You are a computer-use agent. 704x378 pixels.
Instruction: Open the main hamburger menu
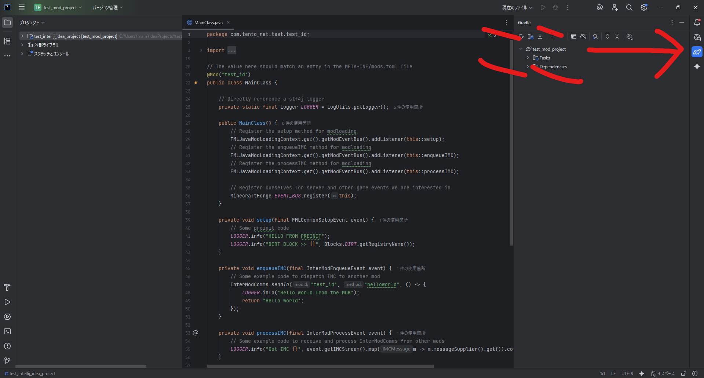(x=22, y=8)
